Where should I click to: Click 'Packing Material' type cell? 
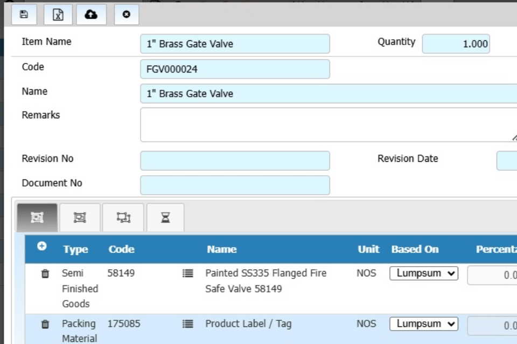tap(80, 331)
